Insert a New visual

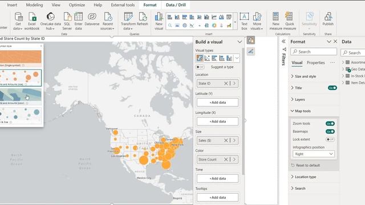point(159,21)
